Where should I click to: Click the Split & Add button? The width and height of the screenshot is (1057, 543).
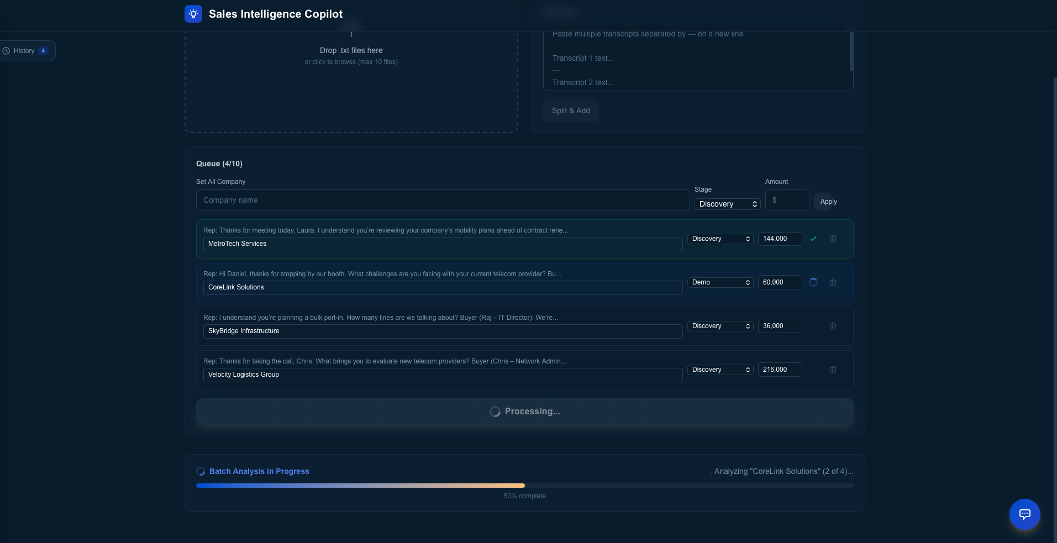coord(571,110)
